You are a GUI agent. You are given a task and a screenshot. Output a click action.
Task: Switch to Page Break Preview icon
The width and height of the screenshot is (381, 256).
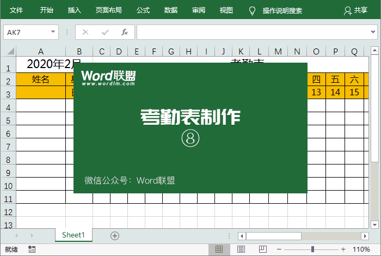263,249
